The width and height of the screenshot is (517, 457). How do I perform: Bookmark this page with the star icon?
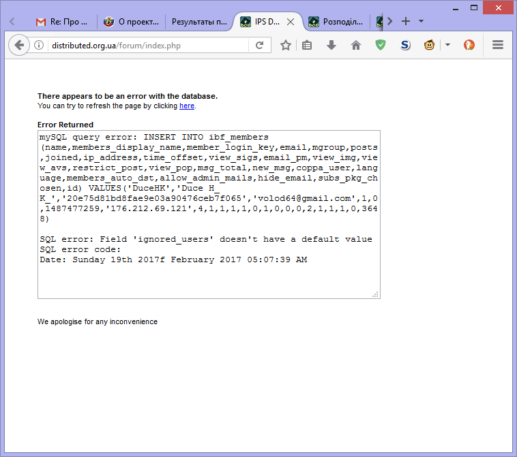point(286,46)
